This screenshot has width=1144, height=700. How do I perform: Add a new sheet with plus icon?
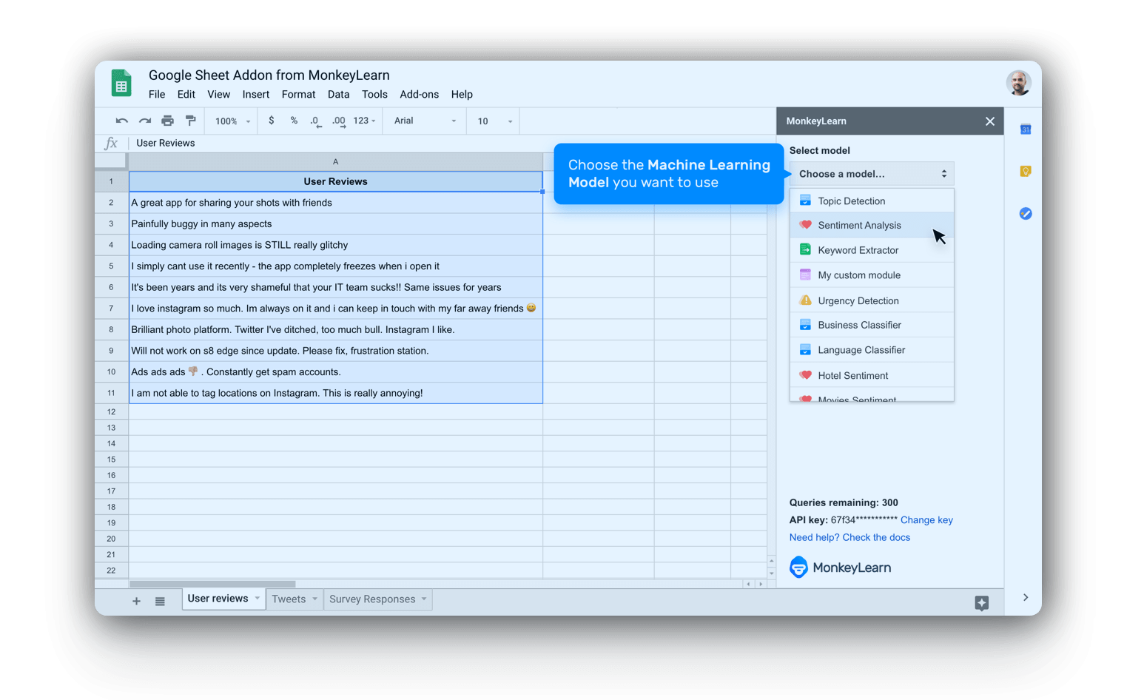(x=136, y=601)
